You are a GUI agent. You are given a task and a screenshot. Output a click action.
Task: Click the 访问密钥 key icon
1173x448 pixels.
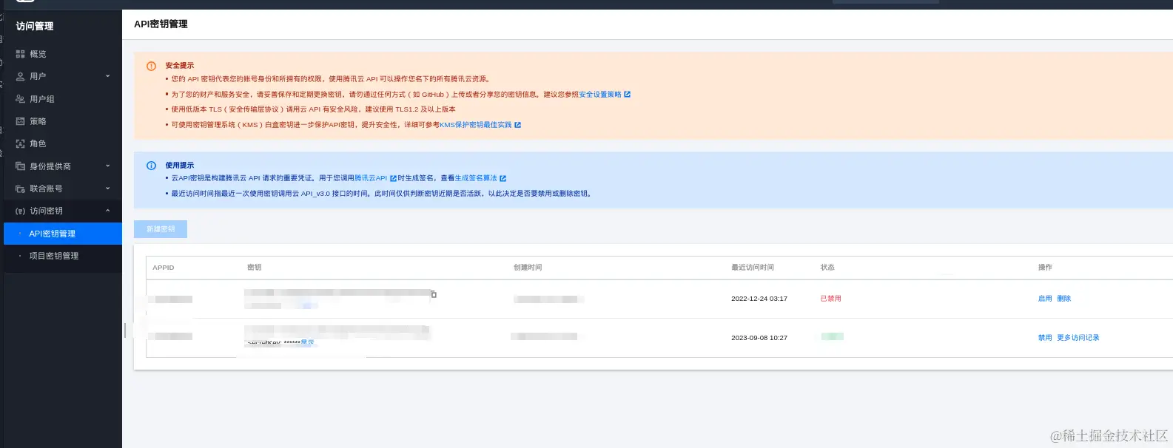click(x=20, y=211)
